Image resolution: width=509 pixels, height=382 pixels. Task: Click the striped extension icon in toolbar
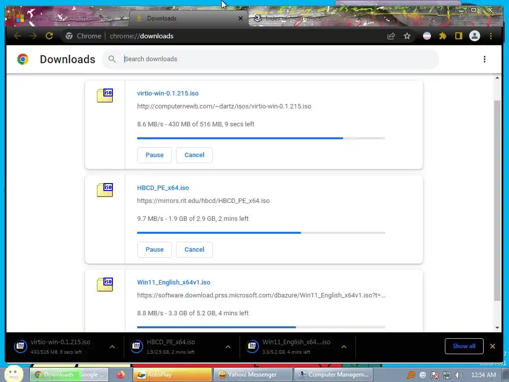coord(427,36)
